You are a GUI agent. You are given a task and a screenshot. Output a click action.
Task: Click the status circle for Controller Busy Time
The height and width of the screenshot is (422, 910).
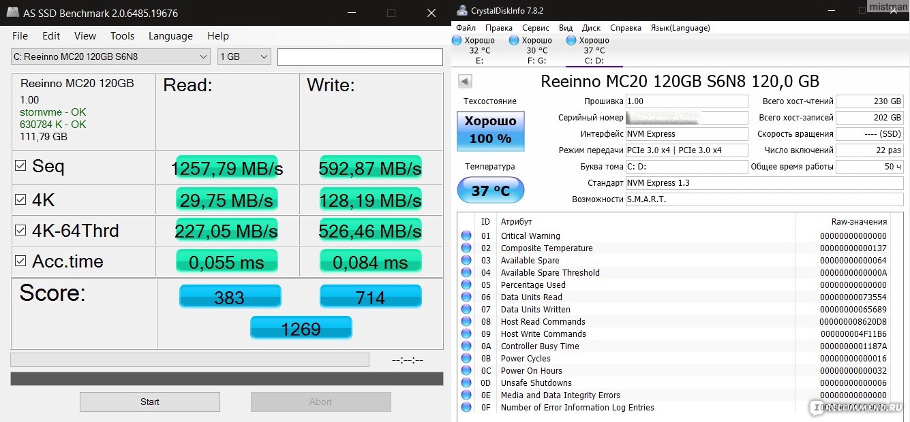pos(466,346)
